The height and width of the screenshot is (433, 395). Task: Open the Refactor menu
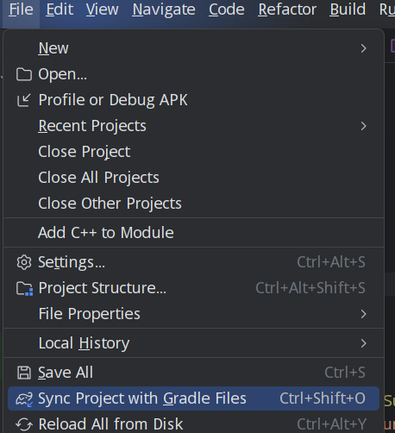pos(287,9)
